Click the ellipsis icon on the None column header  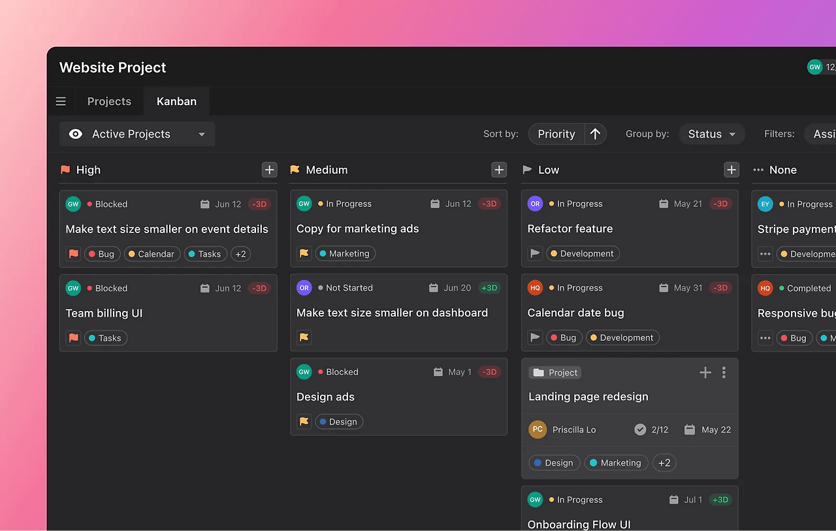tap(758, 170)
